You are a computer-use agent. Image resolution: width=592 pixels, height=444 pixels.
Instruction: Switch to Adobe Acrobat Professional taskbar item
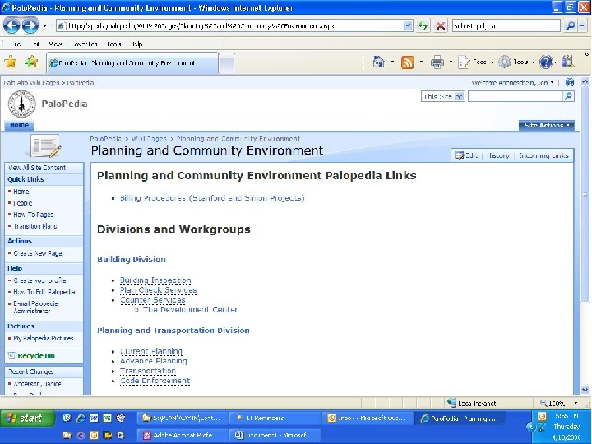coord(183,435)
